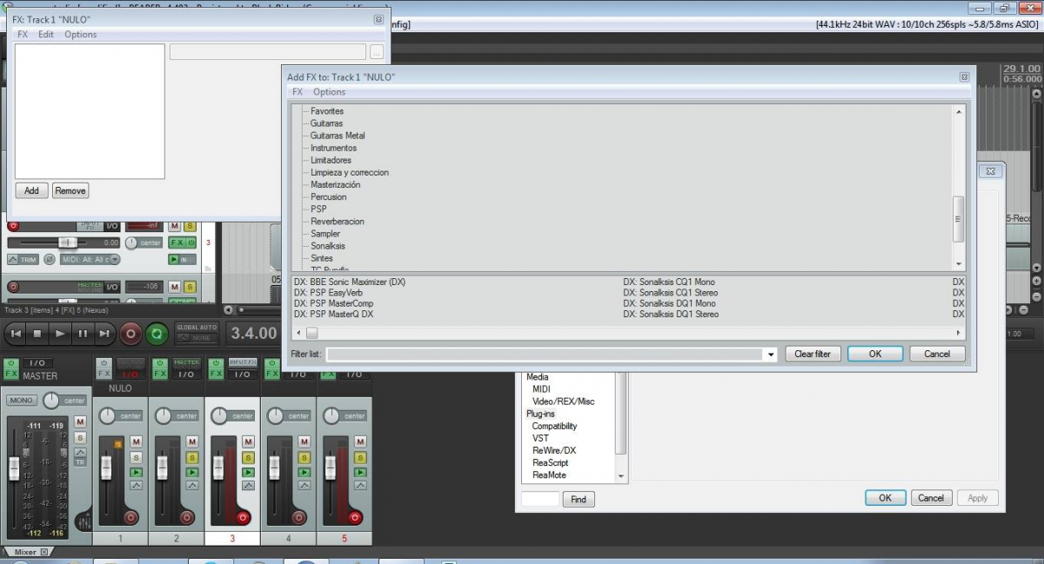Disarm record on mixer channel 3
This screenshot has height=564, width=1044.
click(243, 517)
